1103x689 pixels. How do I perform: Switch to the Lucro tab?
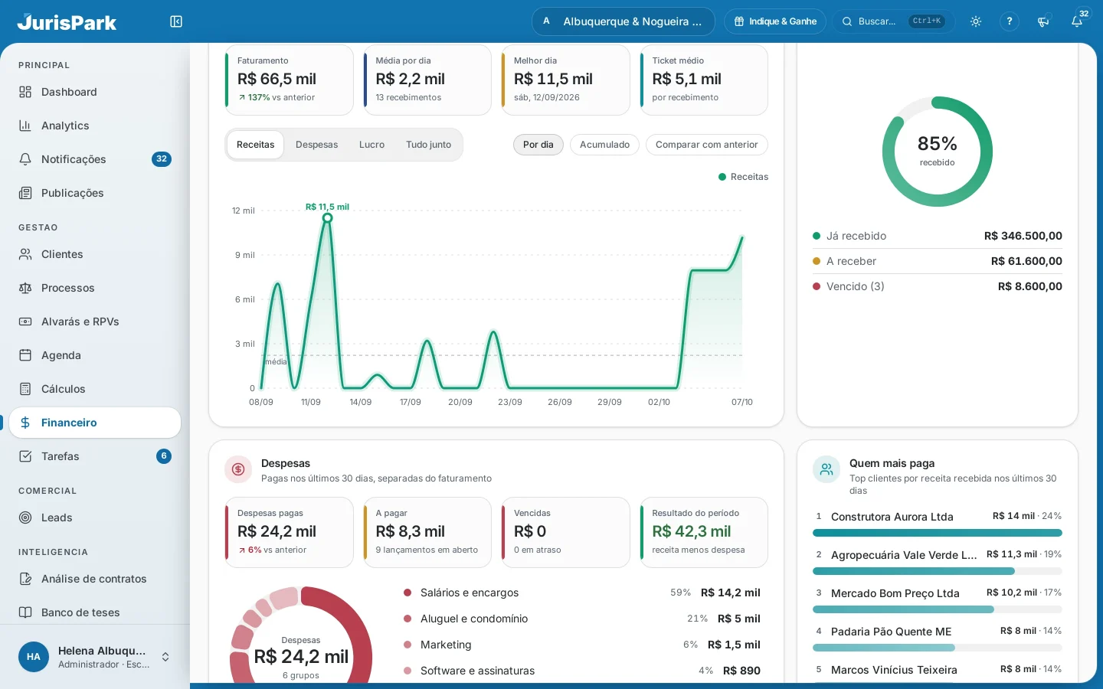pyautogui.click(x=371, y=145)
